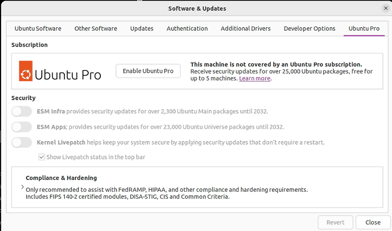Click the 'Includes FIPS 140-2 certified modules' line
The width and height of the screenshot is (392, 231).
click(128, 197)
